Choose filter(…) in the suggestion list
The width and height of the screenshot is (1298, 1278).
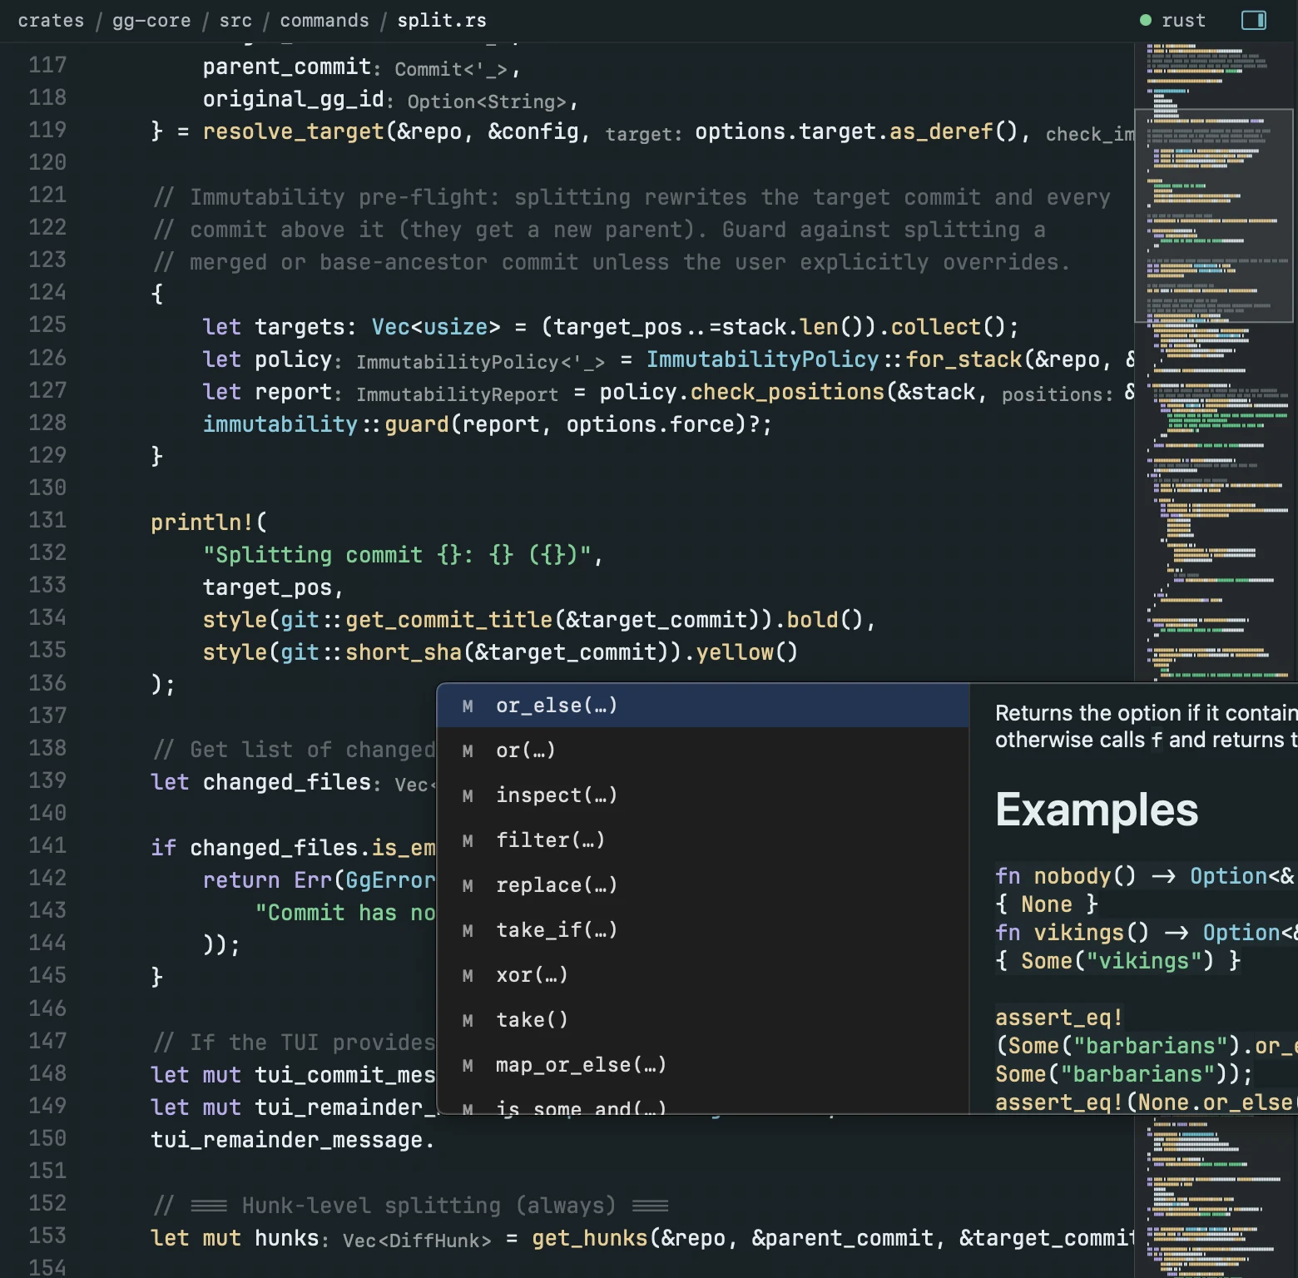tap(703, 840)
